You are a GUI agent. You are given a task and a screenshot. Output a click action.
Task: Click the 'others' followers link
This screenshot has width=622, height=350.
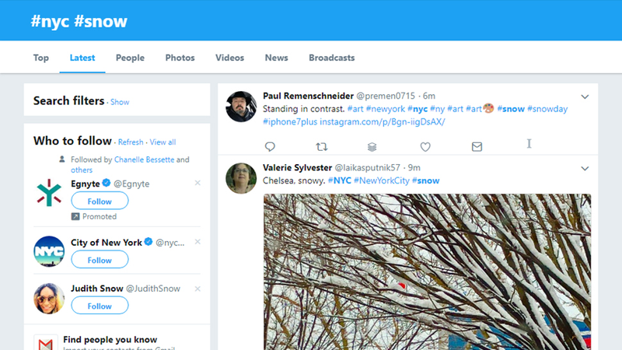point(82,170)
